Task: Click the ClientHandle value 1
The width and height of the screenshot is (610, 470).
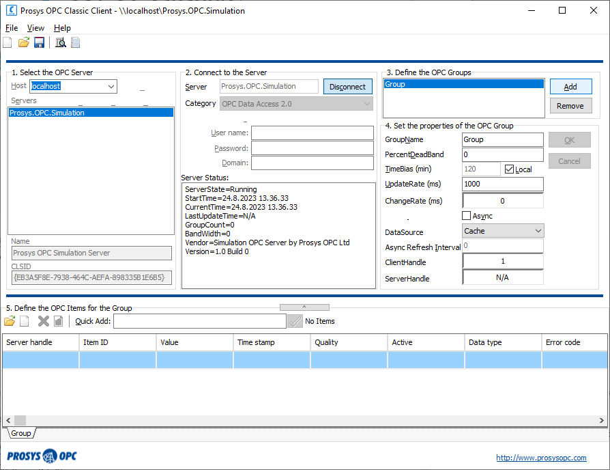Action: pos(503,261)
